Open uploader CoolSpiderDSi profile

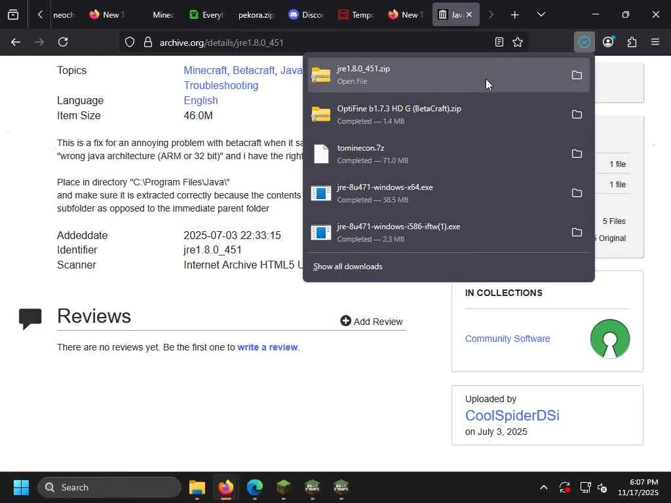coord(512,415)
